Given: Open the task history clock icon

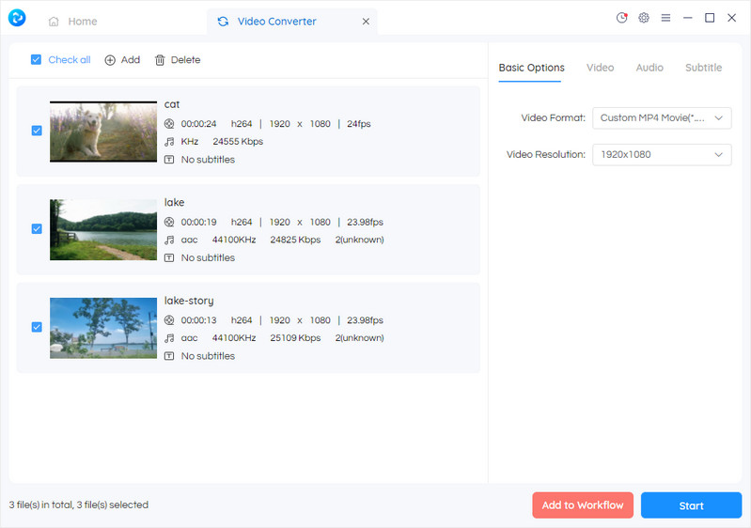Looking at the screenshot, I should [621, 18].
